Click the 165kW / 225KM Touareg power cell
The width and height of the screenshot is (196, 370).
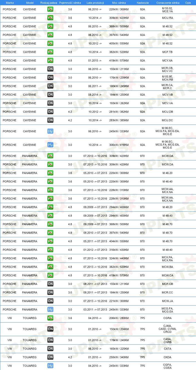pos(119,349)
